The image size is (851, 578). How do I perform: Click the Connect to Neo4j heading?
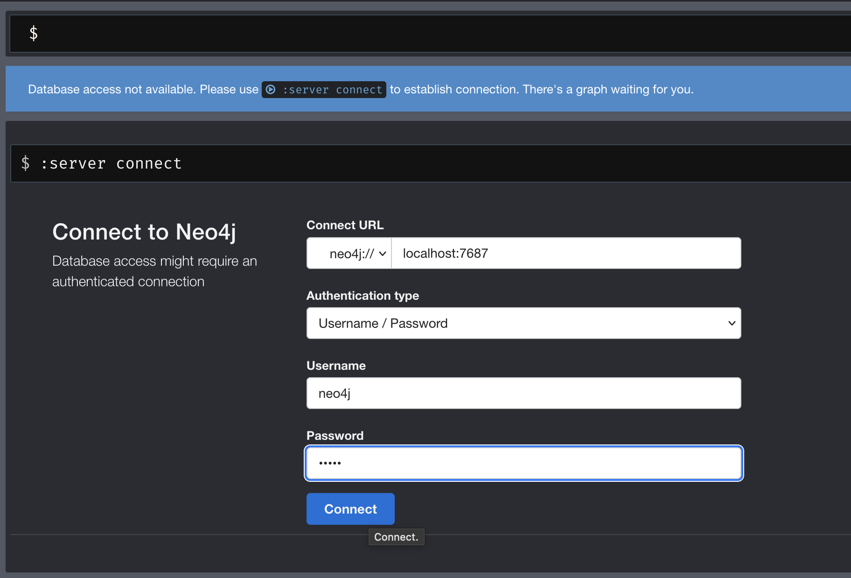[x=145, y=232]
